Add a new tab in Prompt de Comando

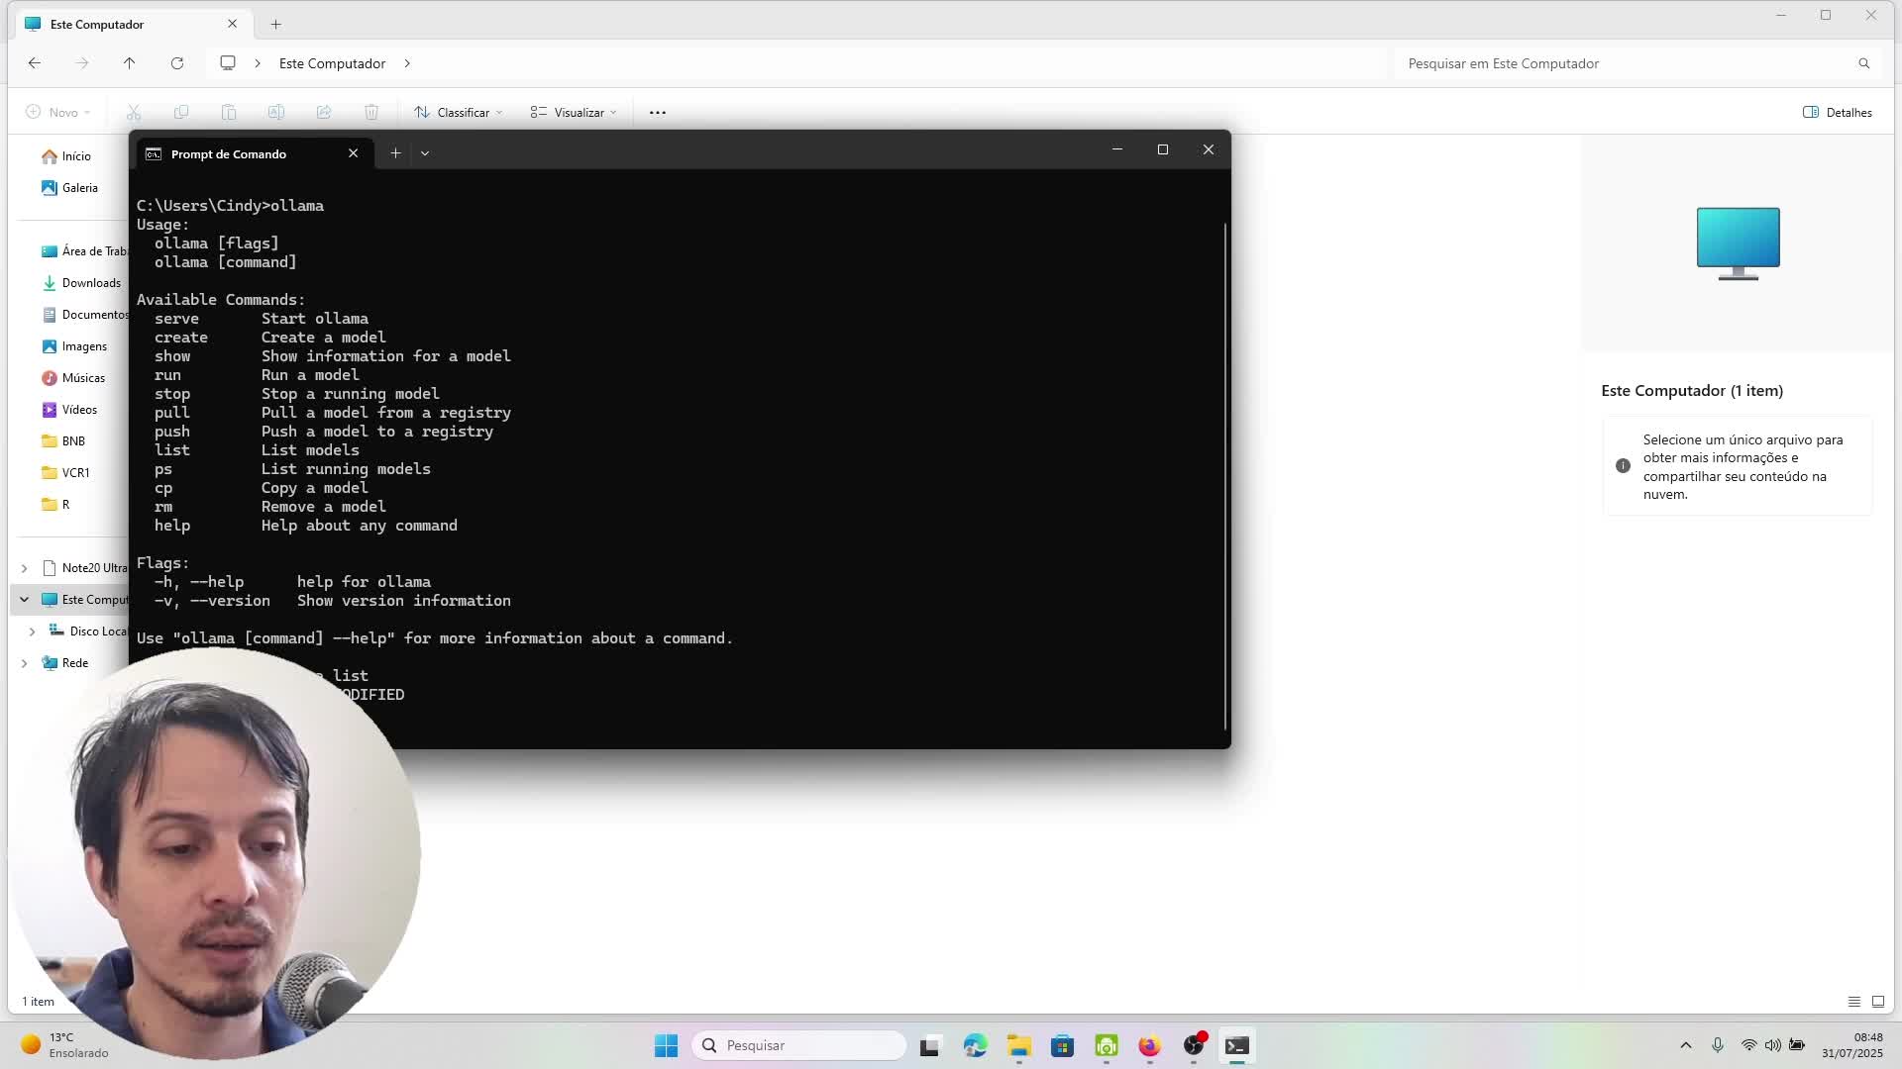pyautogui.click(x=395, y=153)
